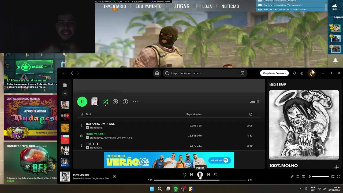Open first playlist thumbnail in library sidebar
The width and height of the screenshot is (343, 193).
[65, 105]
